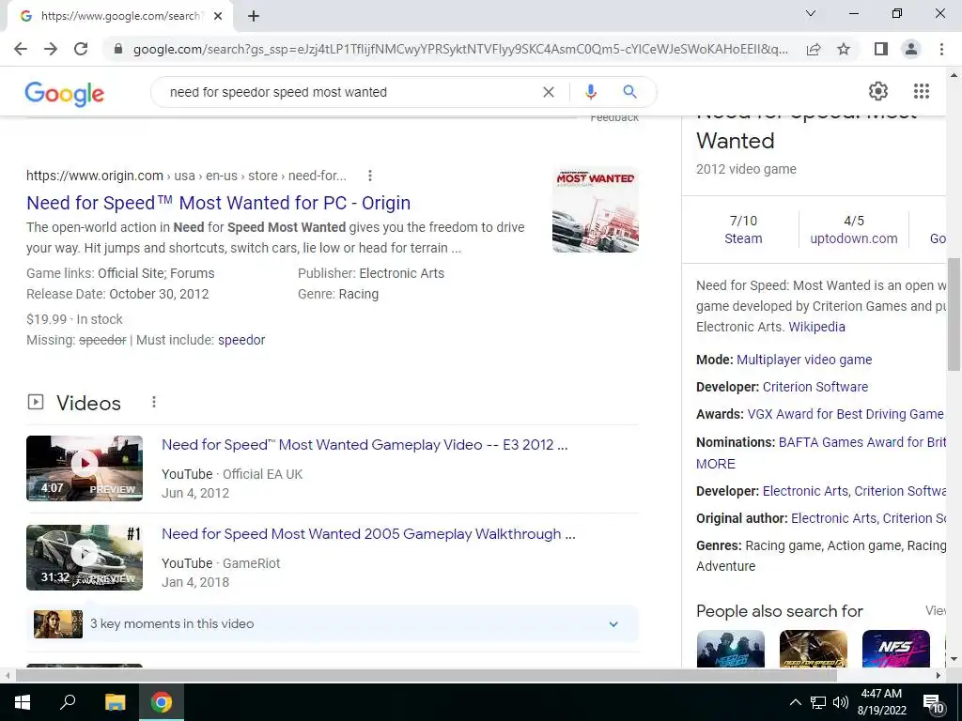The image size is (962, 721).
Task: Play the E3 2012 video thumbnail
Action: tap(85, 468)
